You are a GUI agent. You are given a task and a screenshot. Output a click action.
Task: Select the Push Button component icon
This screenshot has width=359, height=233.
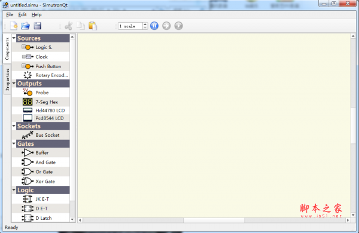(28, 66)
